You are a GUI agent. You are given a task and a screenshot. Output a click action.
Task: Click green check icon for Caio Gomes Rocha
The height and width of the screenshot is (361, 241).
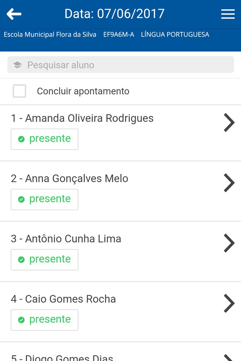[21, 320]
